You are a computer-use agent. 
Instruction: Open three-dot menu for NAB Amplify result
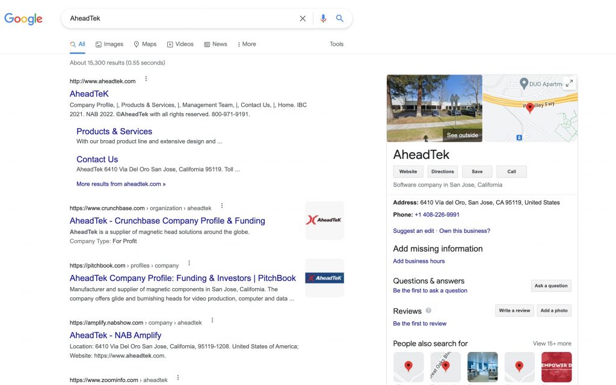click(x=212, y=320)
